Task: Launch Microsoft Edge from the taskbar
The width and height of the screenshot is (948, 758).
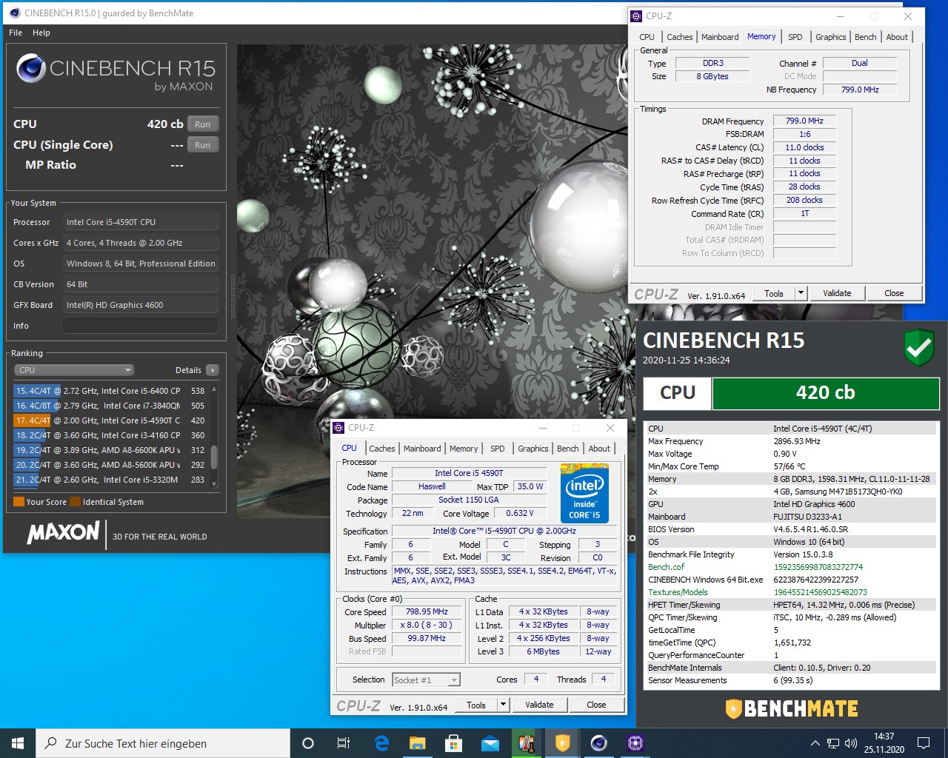Action: (381, 743)
